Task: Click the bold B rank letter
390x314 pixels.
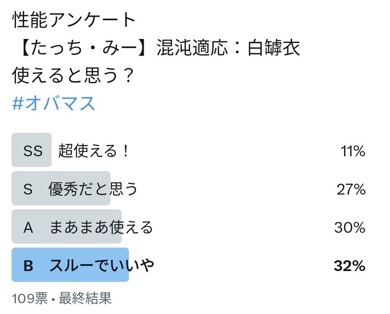Action: point(28,265)
